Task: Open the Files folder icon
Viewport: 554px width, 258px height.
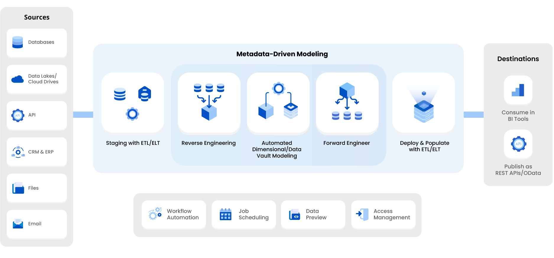Action: click(x=18, y=188)
